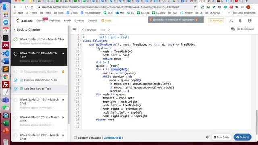
Task: Open FileZilla from the dock
Action: pyautogui.click(x=6, y=85)
